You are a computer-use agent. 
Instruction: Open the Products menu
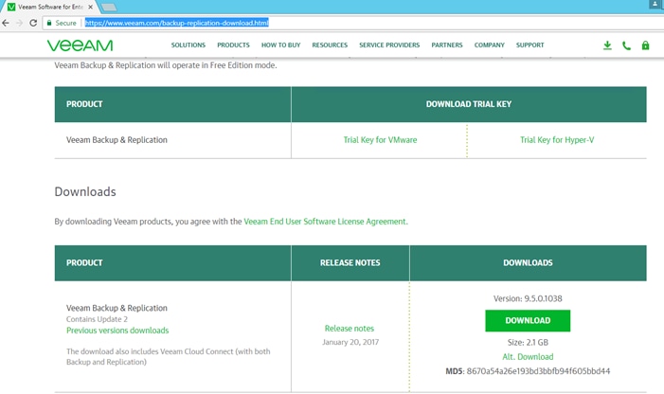[x=233, y=45]
